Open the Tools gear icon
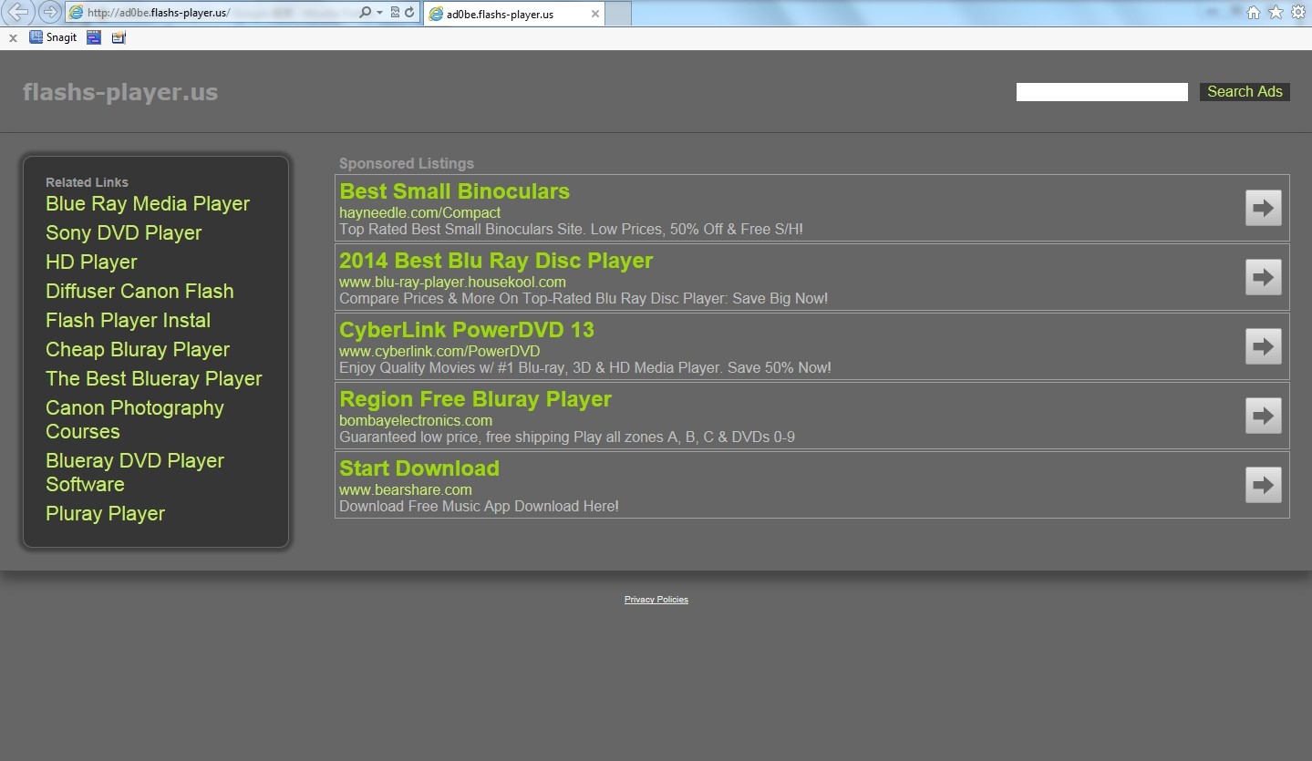 click(1298, 12)
